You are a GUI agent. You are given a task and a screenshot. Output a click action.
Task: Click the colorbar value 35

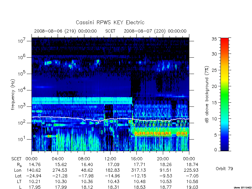[x=215, y=39]
